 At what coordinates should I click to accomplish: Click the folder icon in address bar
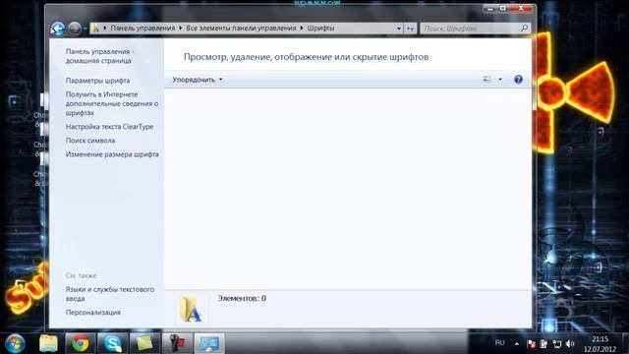pos(95,29)
